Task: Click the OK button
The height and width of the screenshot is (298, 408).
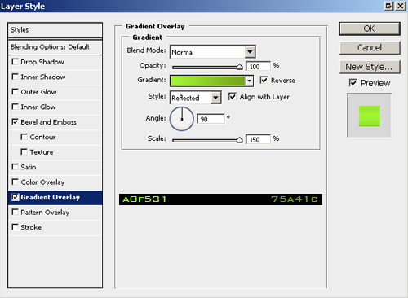Action: [x=370, y=28]
